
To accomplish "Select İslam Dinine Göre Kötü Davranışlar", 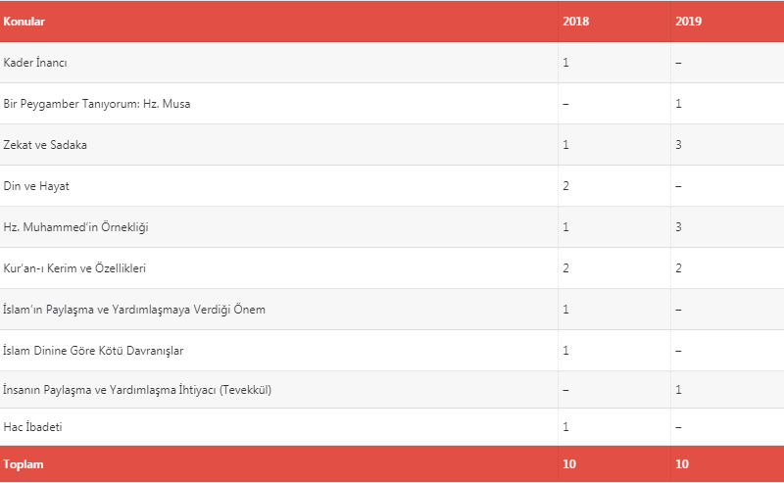I will pyautogui.click(x=93, y=351).
